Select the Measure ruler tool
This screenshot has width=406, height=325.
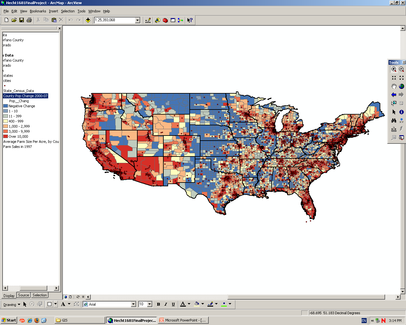tap(394, 129)
